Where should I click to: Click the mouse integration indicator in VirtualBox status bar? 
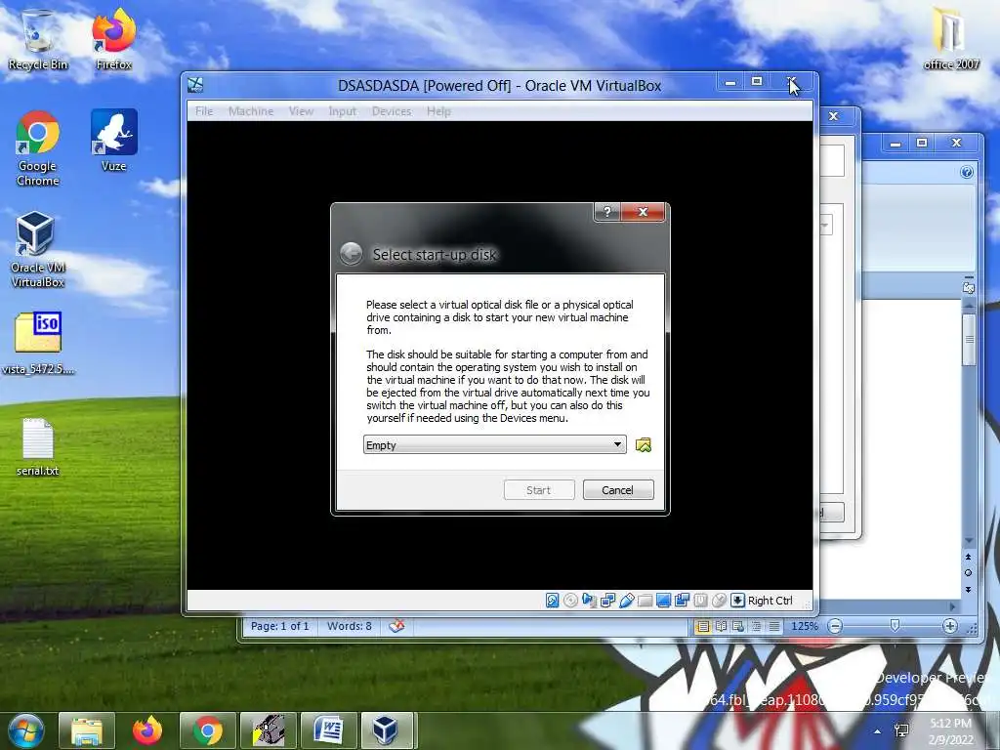[719, 601]
